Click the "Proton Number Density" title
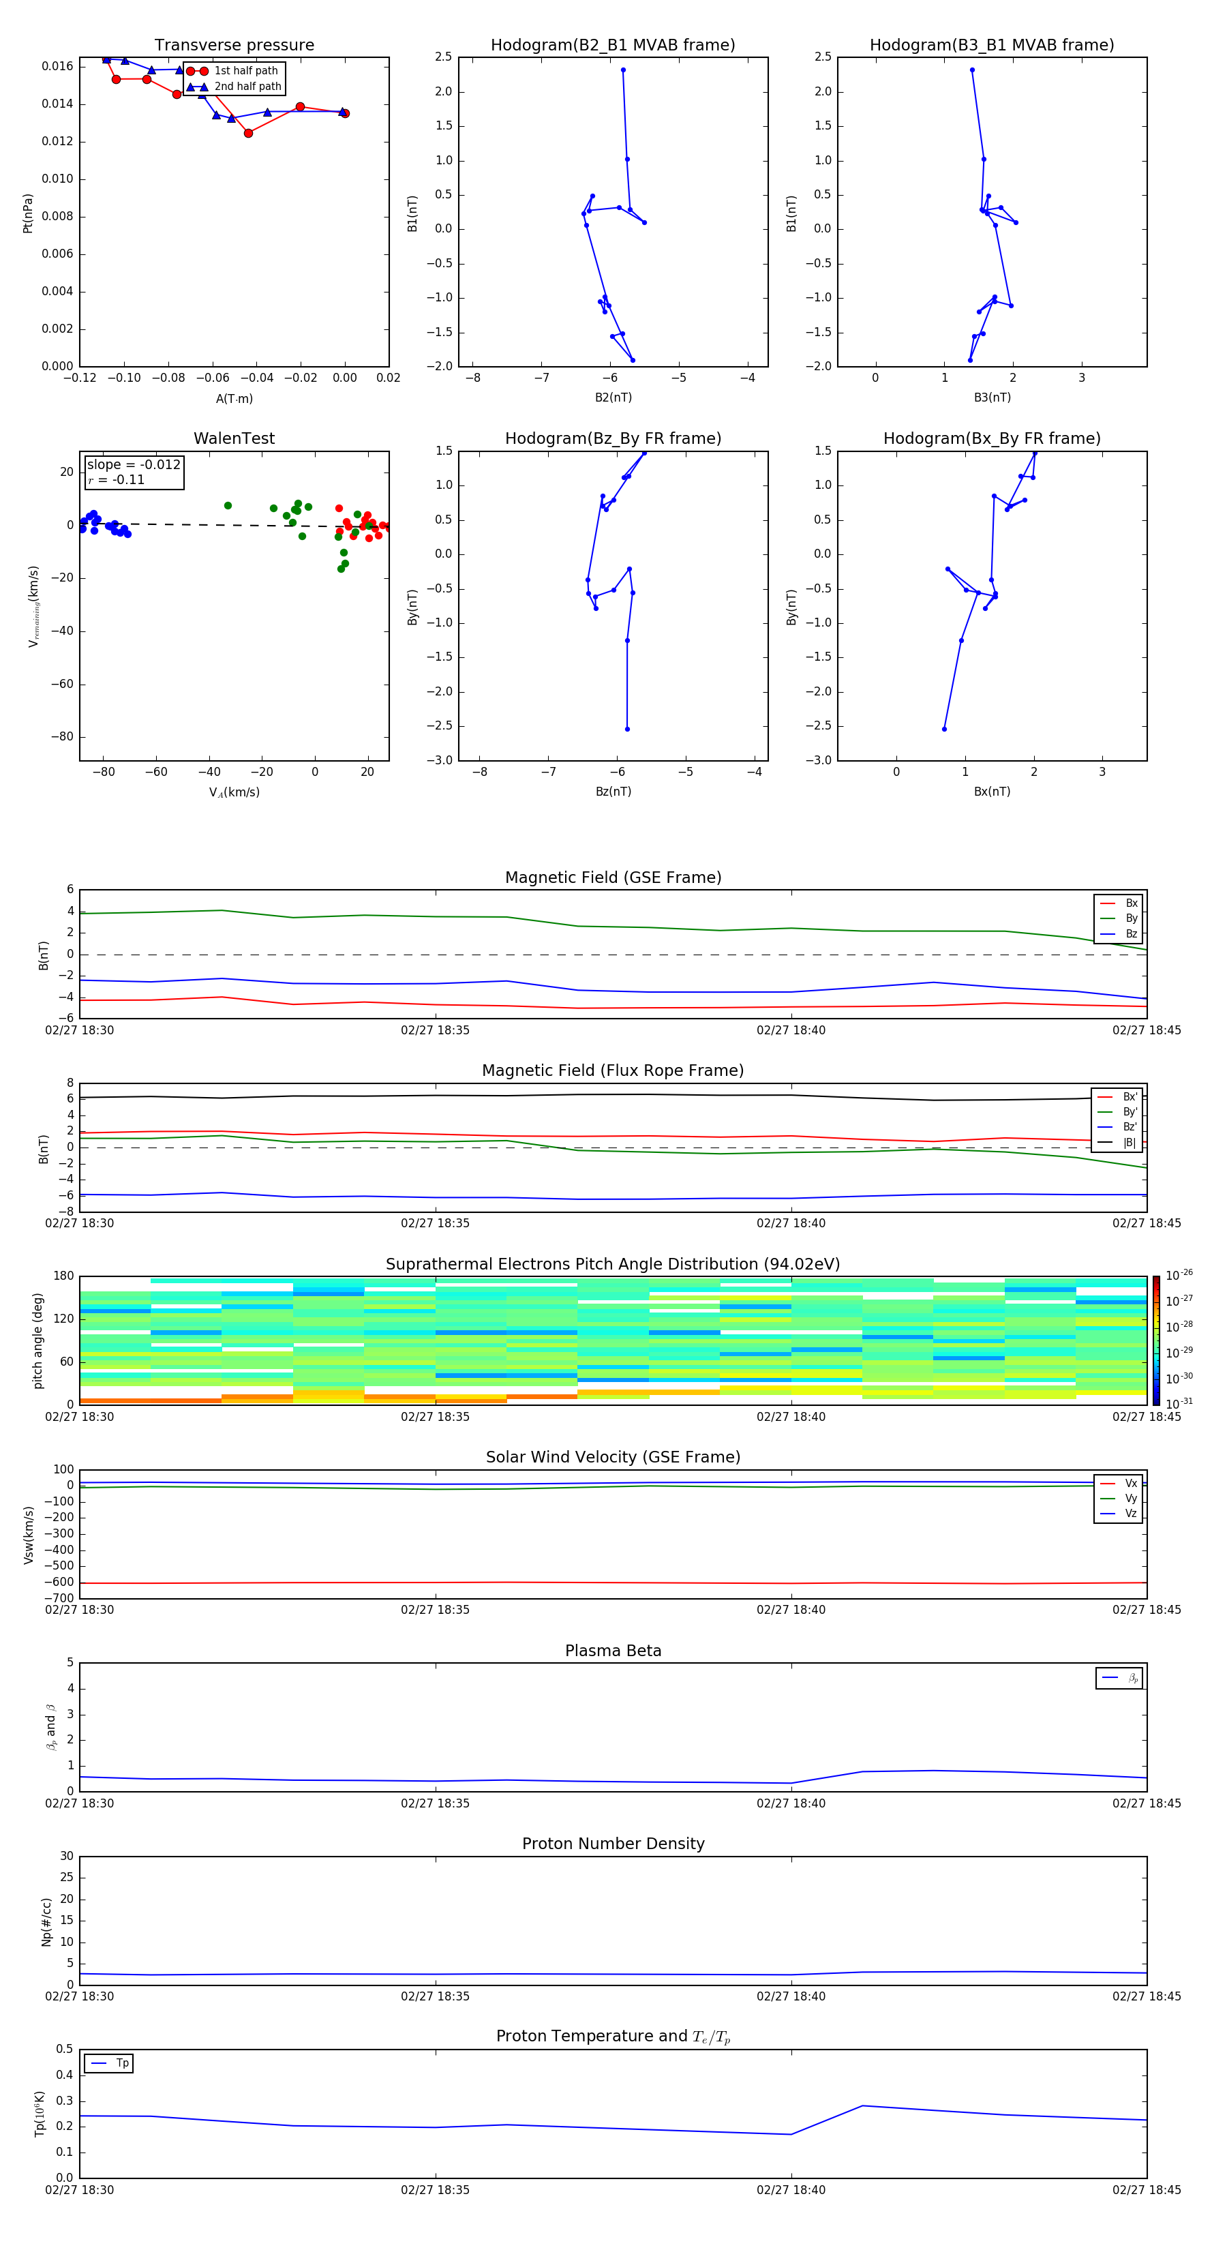The width and height of the screenshot is (1227, 2250). tap(613, 1844)
